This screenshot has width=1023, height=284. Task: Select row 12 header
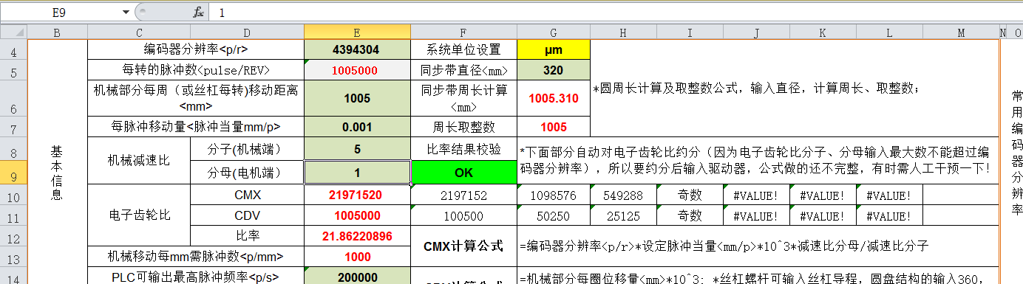(13, 236)
